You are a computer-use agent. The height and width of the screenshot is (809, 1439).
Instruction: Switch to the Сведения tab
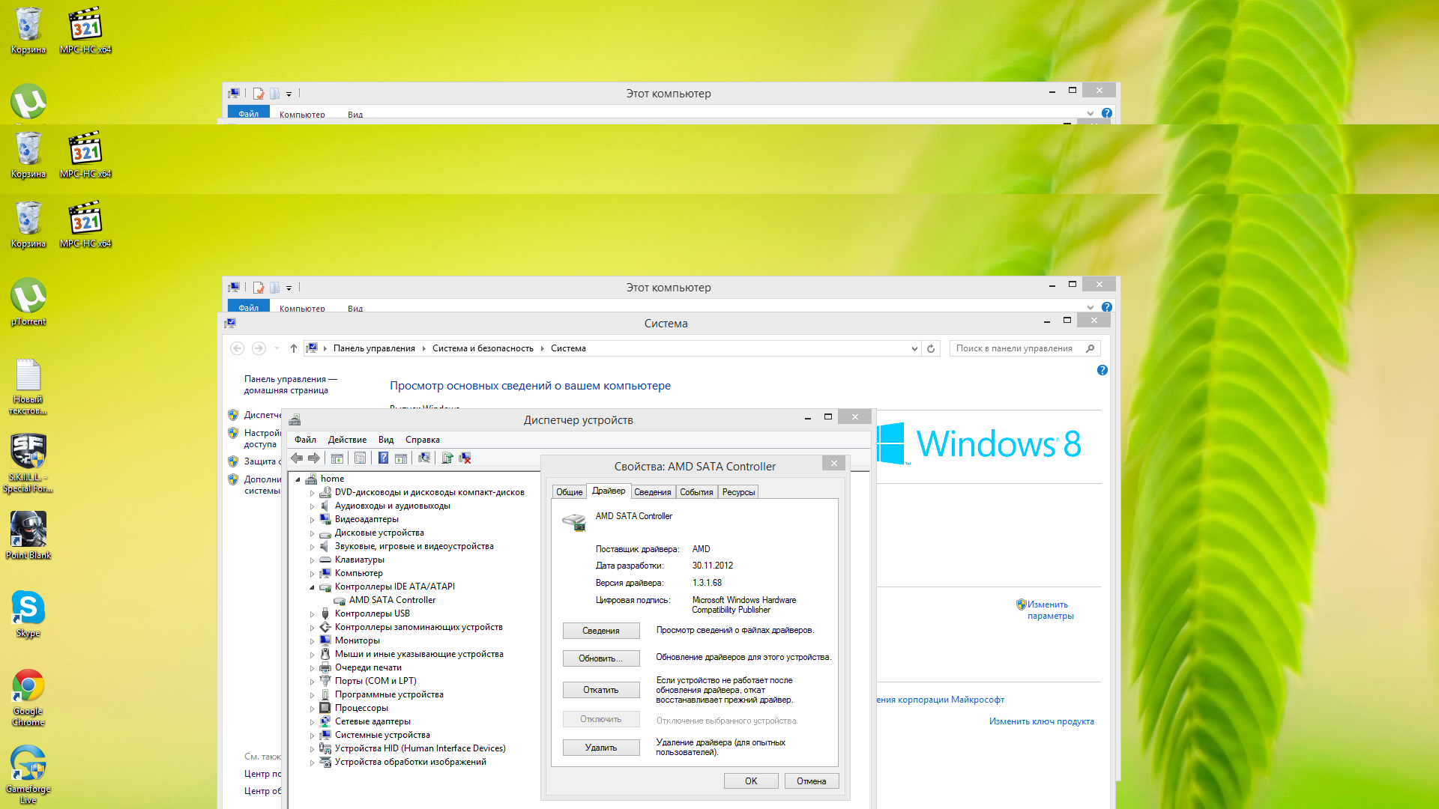point(652,492)
